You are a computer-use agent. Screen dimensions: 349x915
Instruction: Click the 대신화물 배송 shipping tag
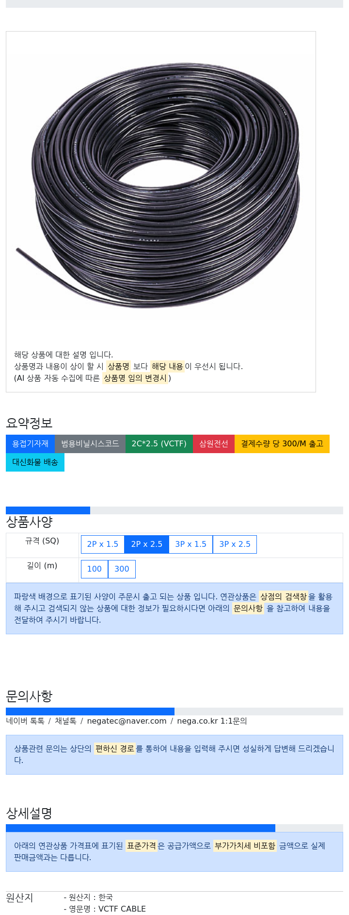(x=35, y=462)
